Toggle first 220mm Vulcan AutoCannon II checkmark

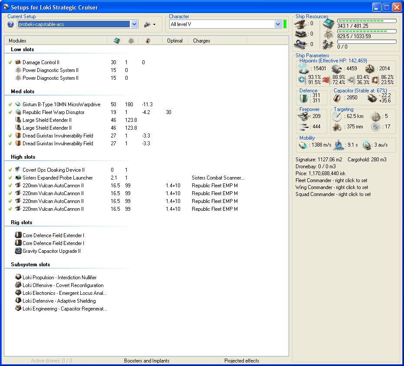point(10,185)
